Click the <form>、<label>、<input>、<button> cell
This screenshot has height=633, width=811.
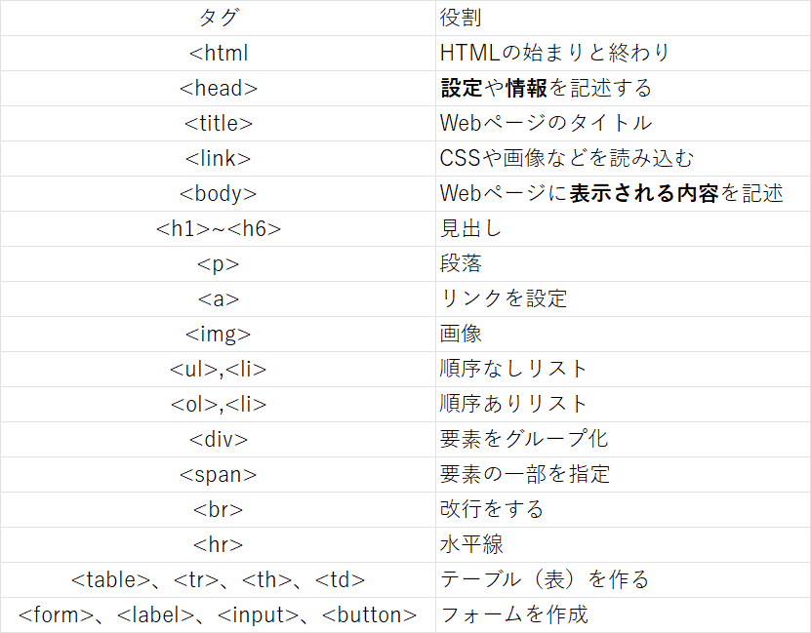point(218,615)
